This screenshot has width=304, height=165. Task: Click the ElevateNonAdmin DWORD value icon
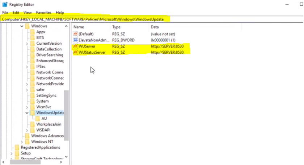click(x=75, y=40)
